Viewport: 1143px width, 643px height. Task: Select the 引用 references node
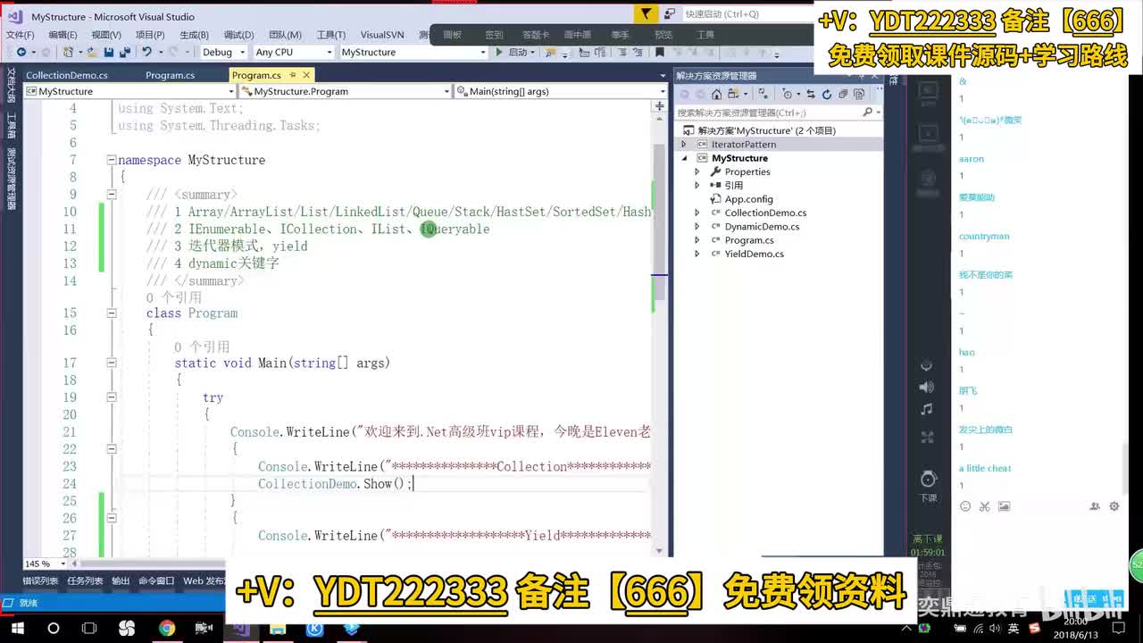733,185
